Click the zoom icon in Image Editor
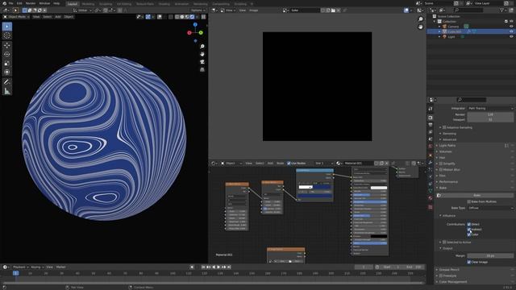Screen dimensions: 516x290 pos(420,19)
